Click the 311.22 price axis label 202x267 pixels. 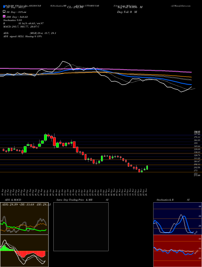point(198,158)
